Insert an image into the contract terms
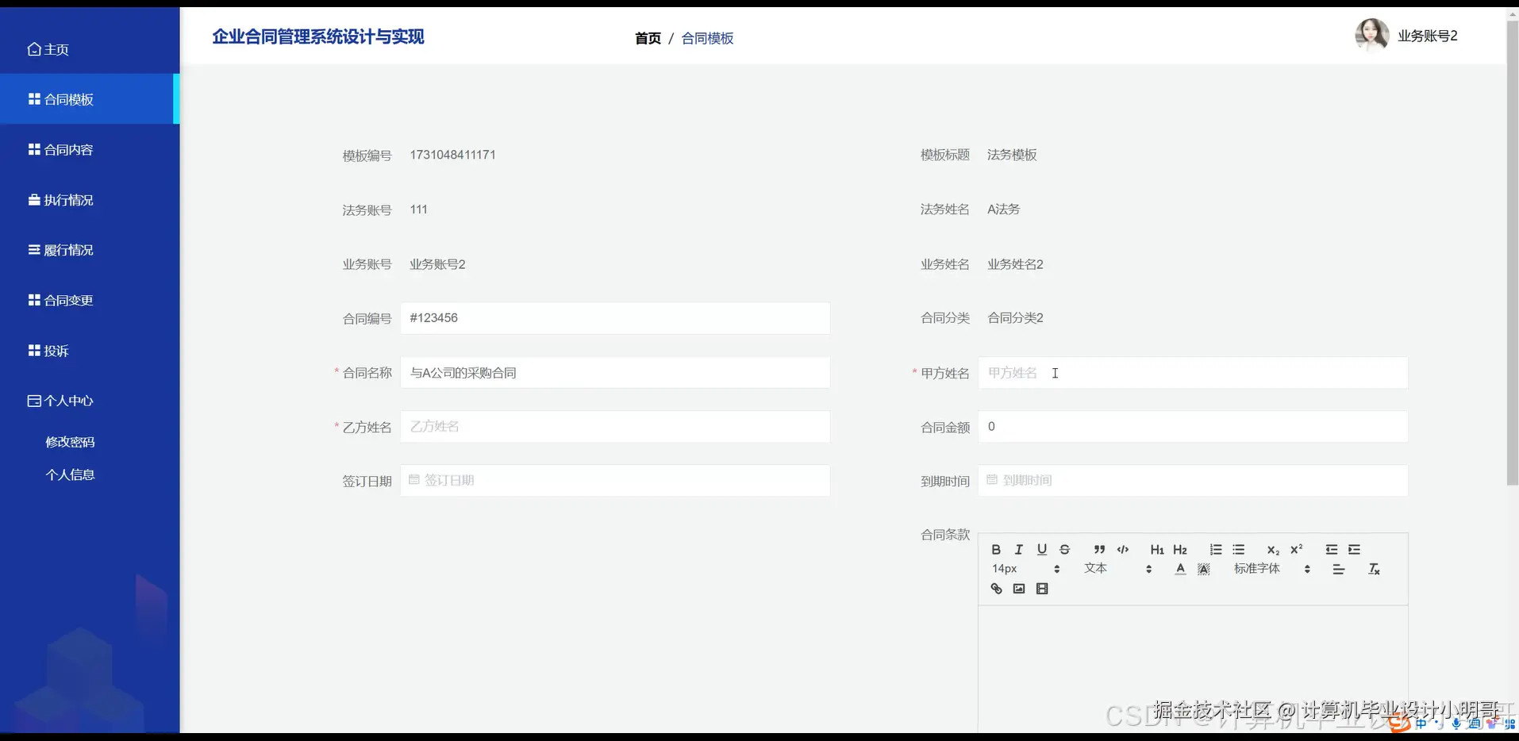The height and width of the screenshot is (741, 1519). click(x=1018, y=588)
